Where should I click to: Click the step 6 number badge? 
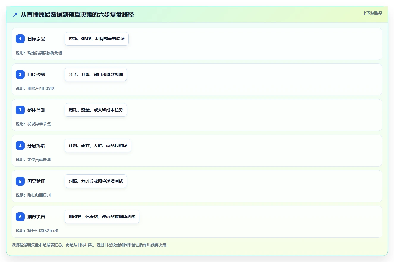coord(20,217)
